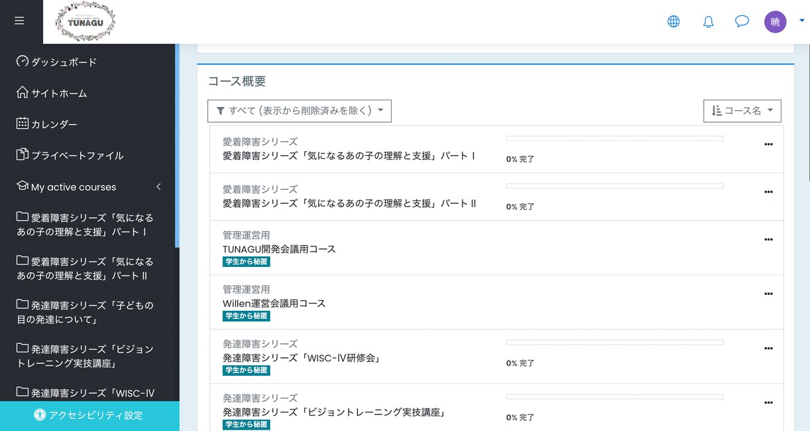Open three-dot menu for パートⅡ course
This screenshot has width=810, height=431.
click(768, 192)
